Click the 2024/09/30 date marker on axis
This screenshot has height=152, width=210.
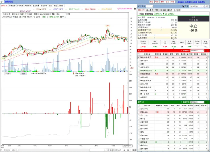point(127,146)
